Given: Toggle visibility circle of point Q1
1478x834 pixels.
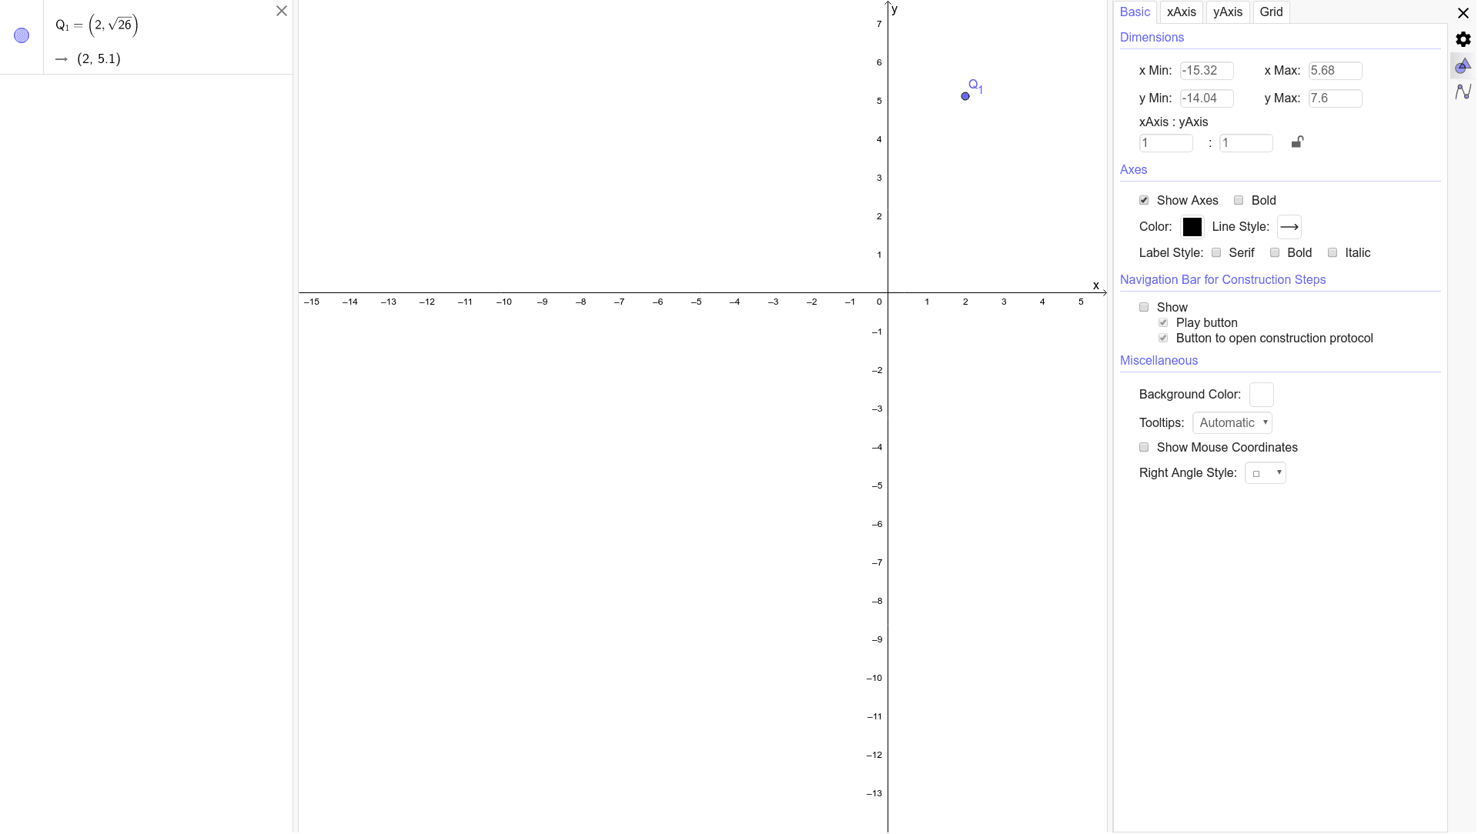Looking at the screenshot, I should (22, 35).
